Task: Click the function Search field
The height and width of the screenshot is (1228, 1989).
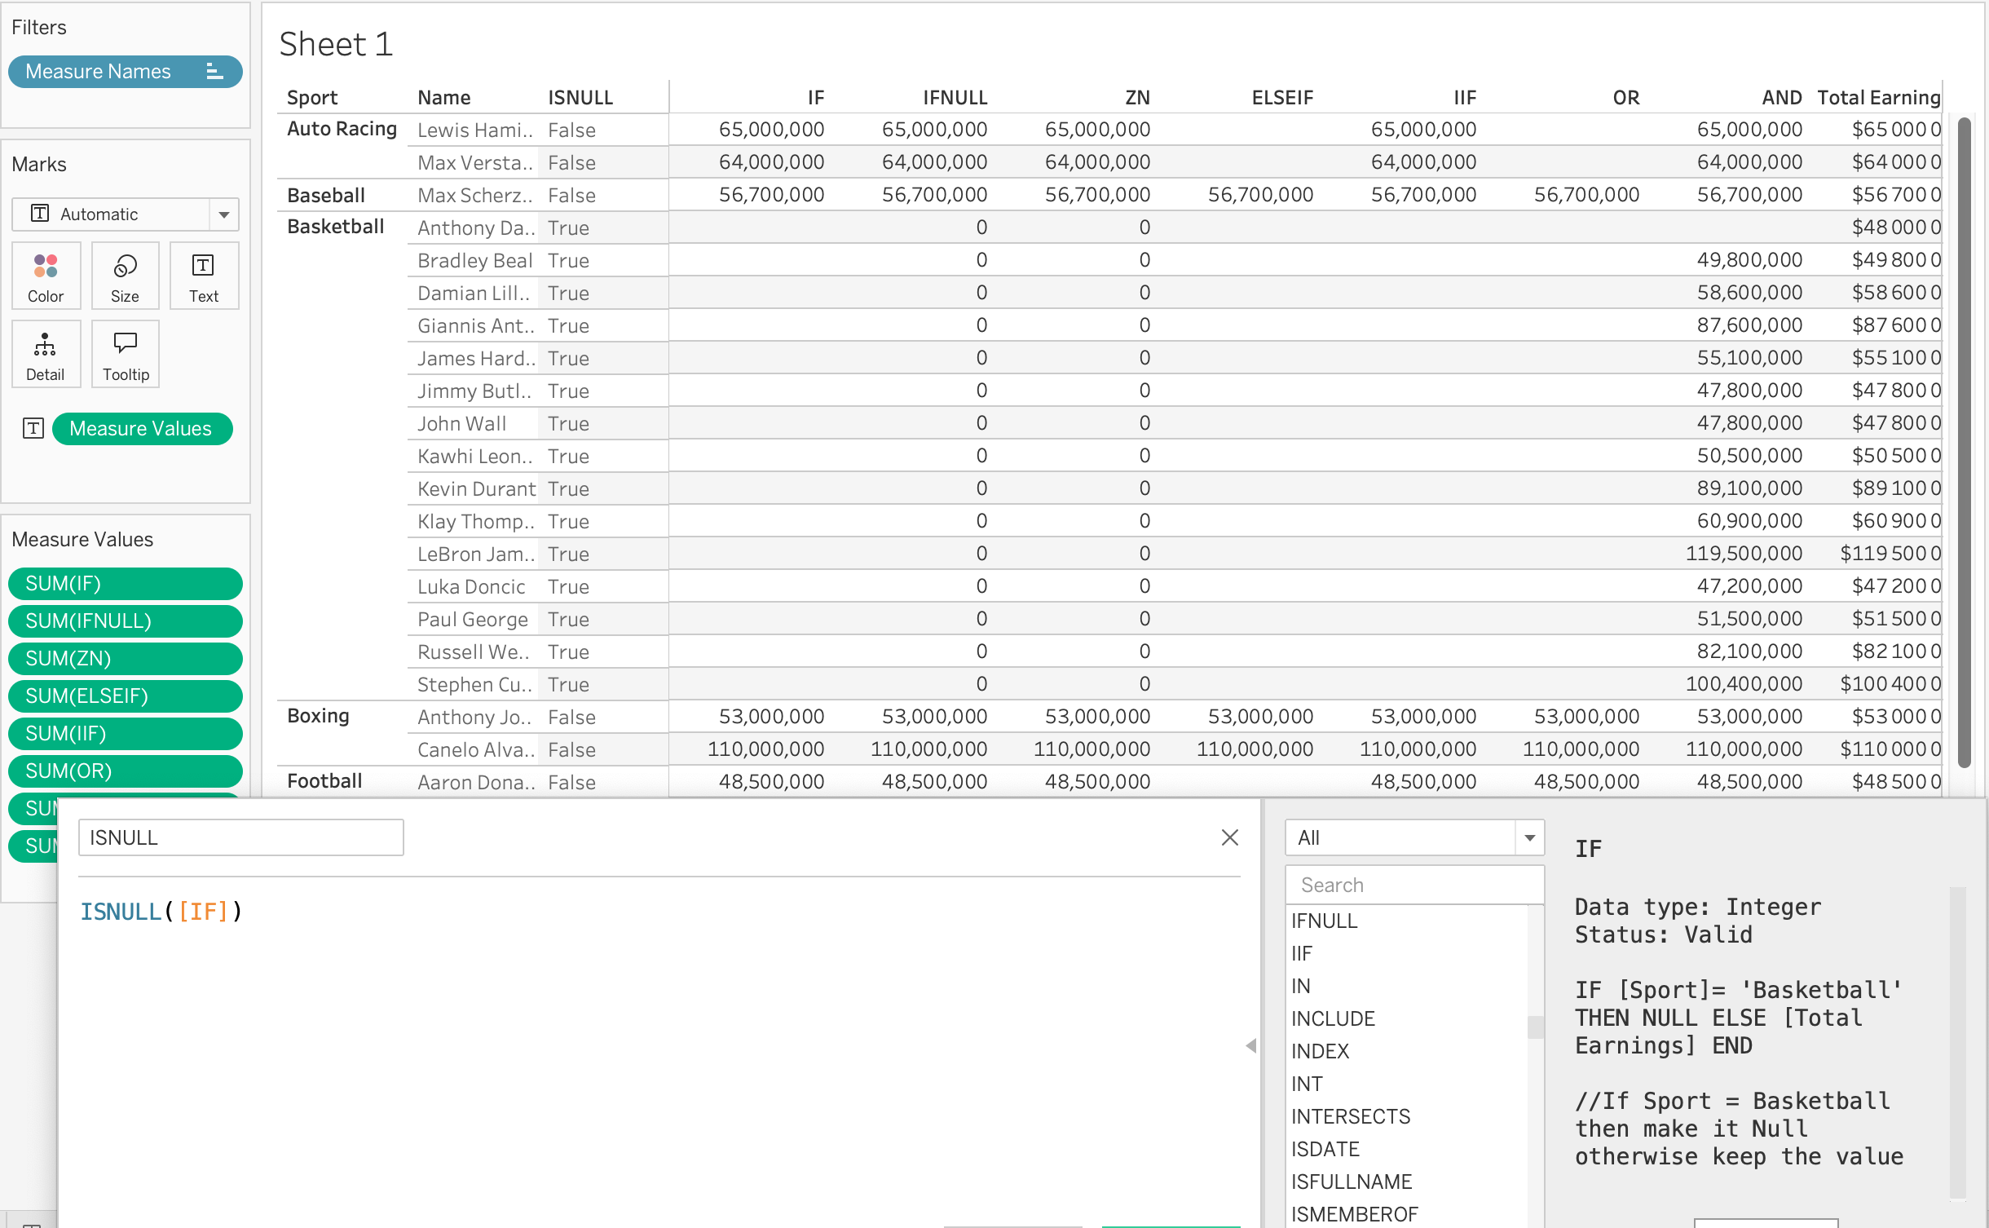Action: pyautogui.click(x=1413, y=885)
